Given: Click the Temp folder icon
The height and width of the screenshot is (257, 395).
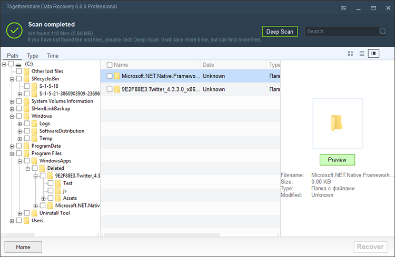Looking at the screenshot, I should click(x=34, y=138).
